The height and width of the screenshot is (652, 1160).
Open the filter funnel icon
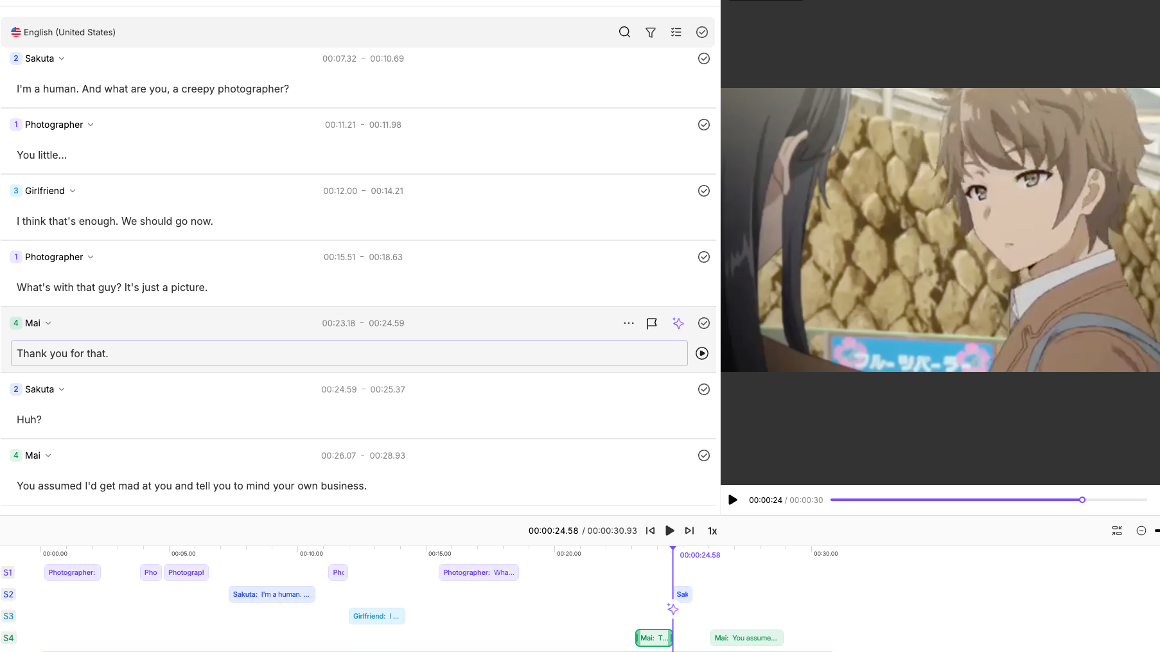651,32
